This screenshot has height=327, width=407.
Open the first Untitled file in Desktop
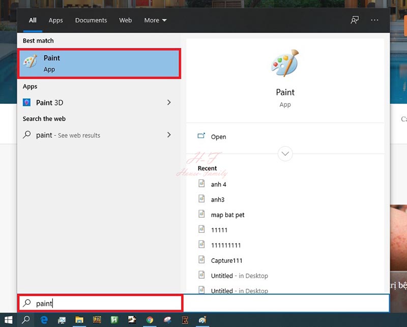pyautogui.click(x=239, y=276)
